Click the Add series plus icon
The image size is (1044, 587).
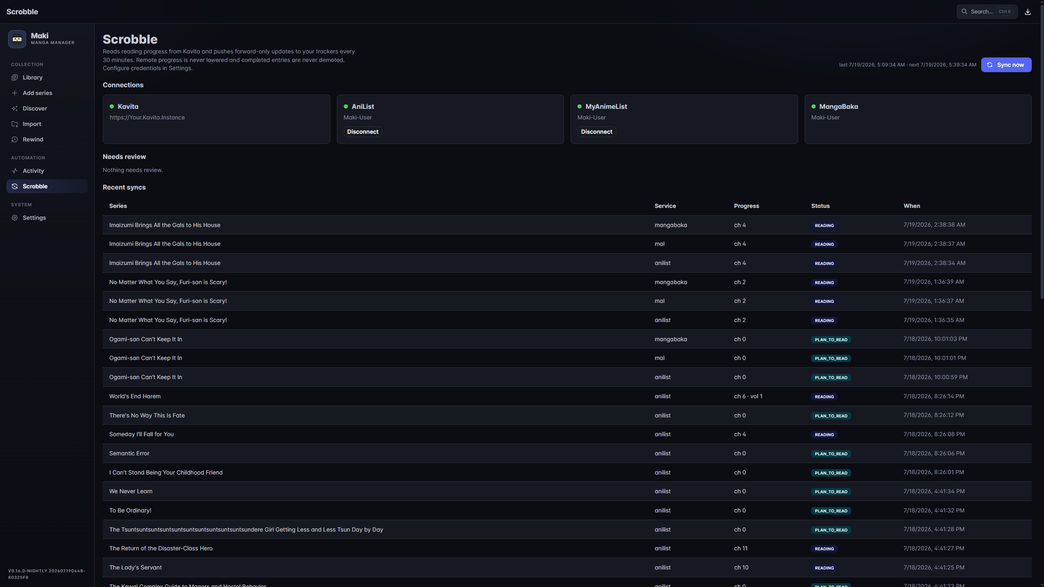[x=15, y=93]
